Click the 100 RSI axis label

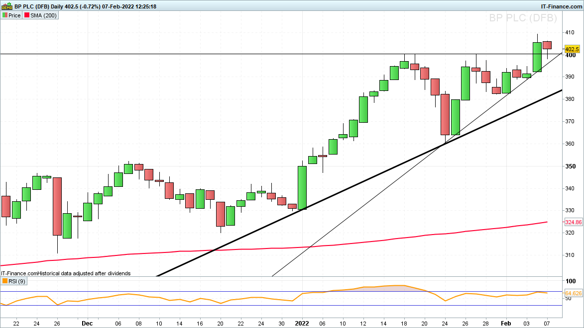[x=570, y=281]
